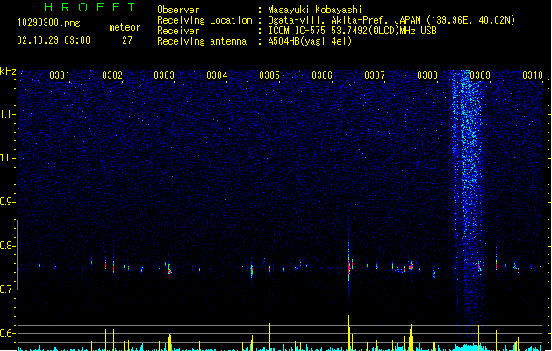Viewport: 552px width, 351px height.
Task: Click the 'Receiving antenna' label
Action: (x=202, y=41)
